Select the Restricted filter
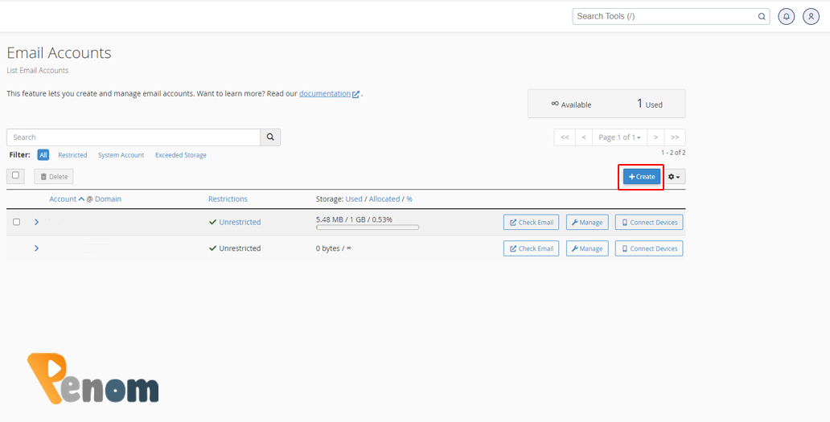Viewport: 830px width, 422px height. coord(72,155)
